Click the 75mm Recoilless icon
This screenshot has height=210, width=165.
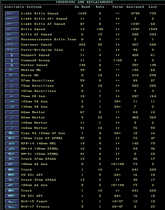click(12, 86)
